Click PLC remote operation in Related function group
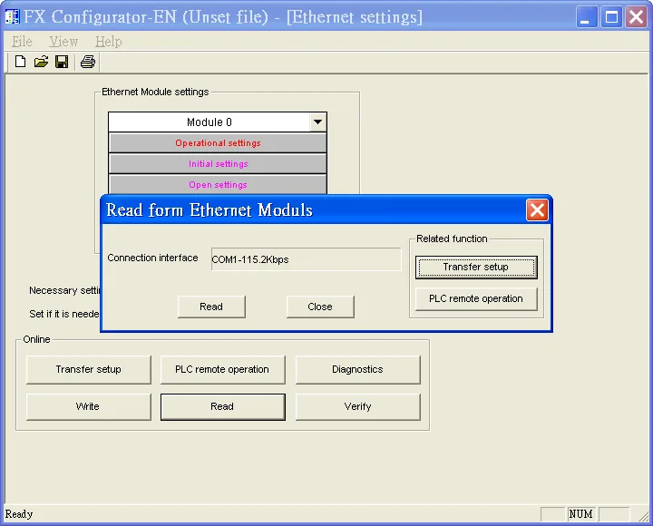The height and width of the screenshot is (526, 653). [476, 299]
